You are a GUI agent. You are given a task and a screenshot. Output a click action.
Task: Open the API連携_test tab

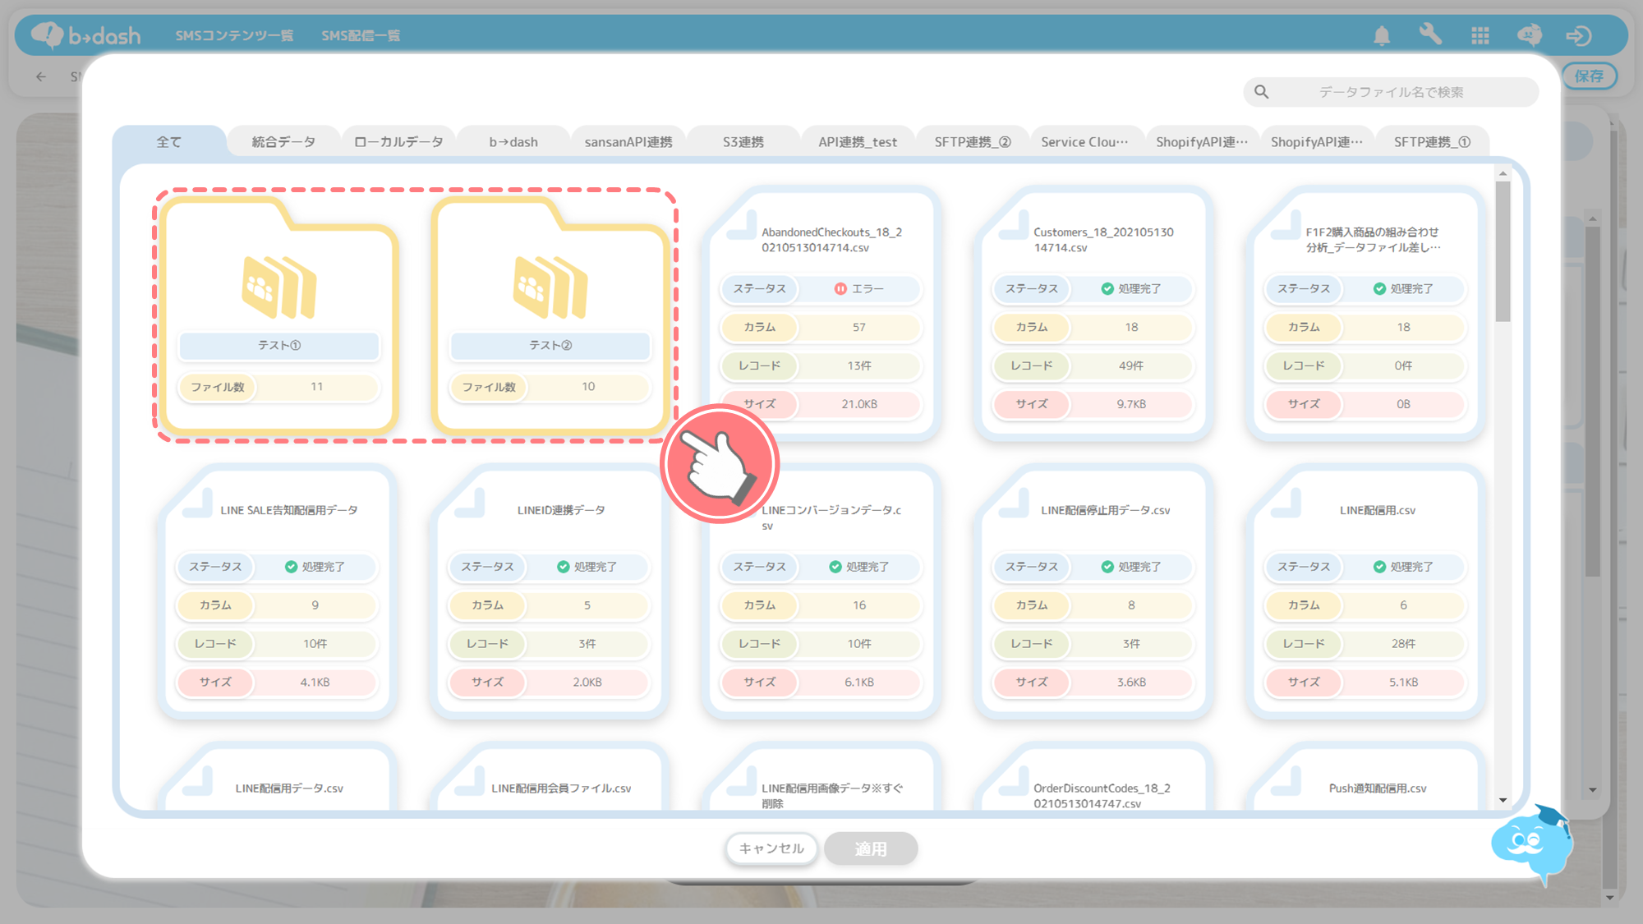point(858,142)
